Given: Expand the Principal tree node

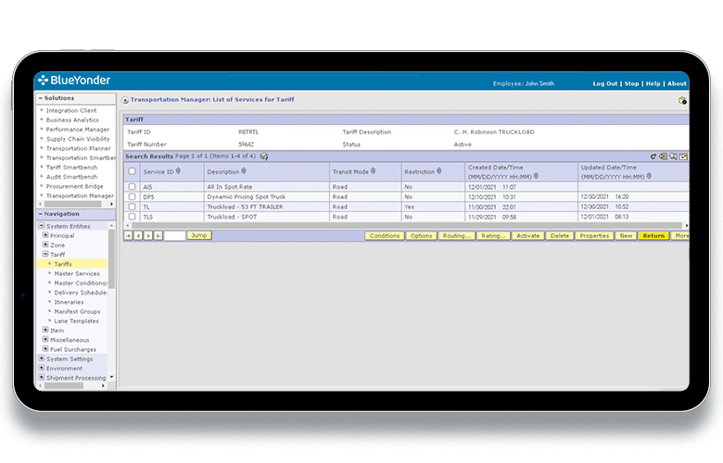Looking at the screenshot, I should click(x=45, y=235).
